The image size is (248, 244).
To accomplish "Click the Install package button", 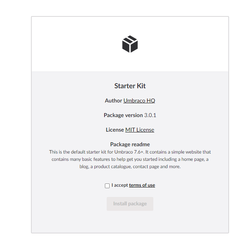I will pyautogui.click(x=130, y=204).
